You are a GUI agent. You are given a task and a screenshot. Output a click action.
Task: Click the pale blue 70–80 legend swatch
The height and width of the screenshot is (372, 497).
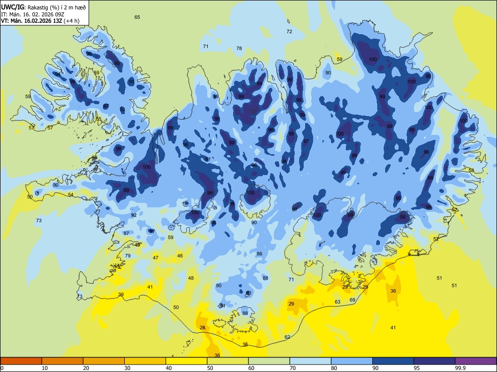tap(310, 361)
